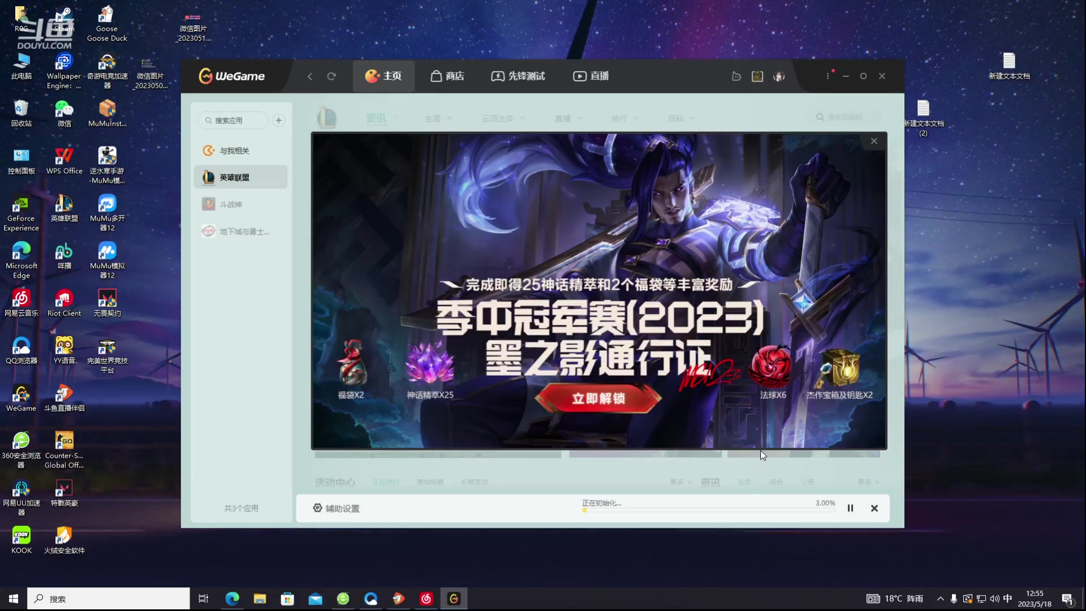Screen dimensions: 1086x611
Task: Open Task View on the taskbar
Action: [204, 599]
